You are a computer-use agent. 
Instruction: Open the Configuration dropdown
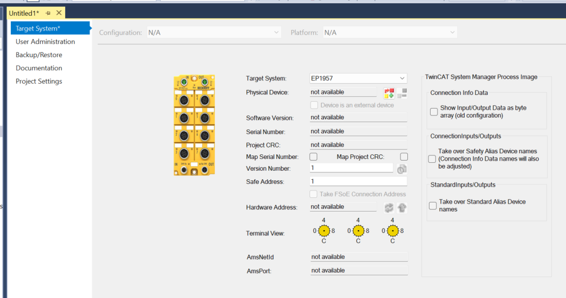(x=214, y=32)
